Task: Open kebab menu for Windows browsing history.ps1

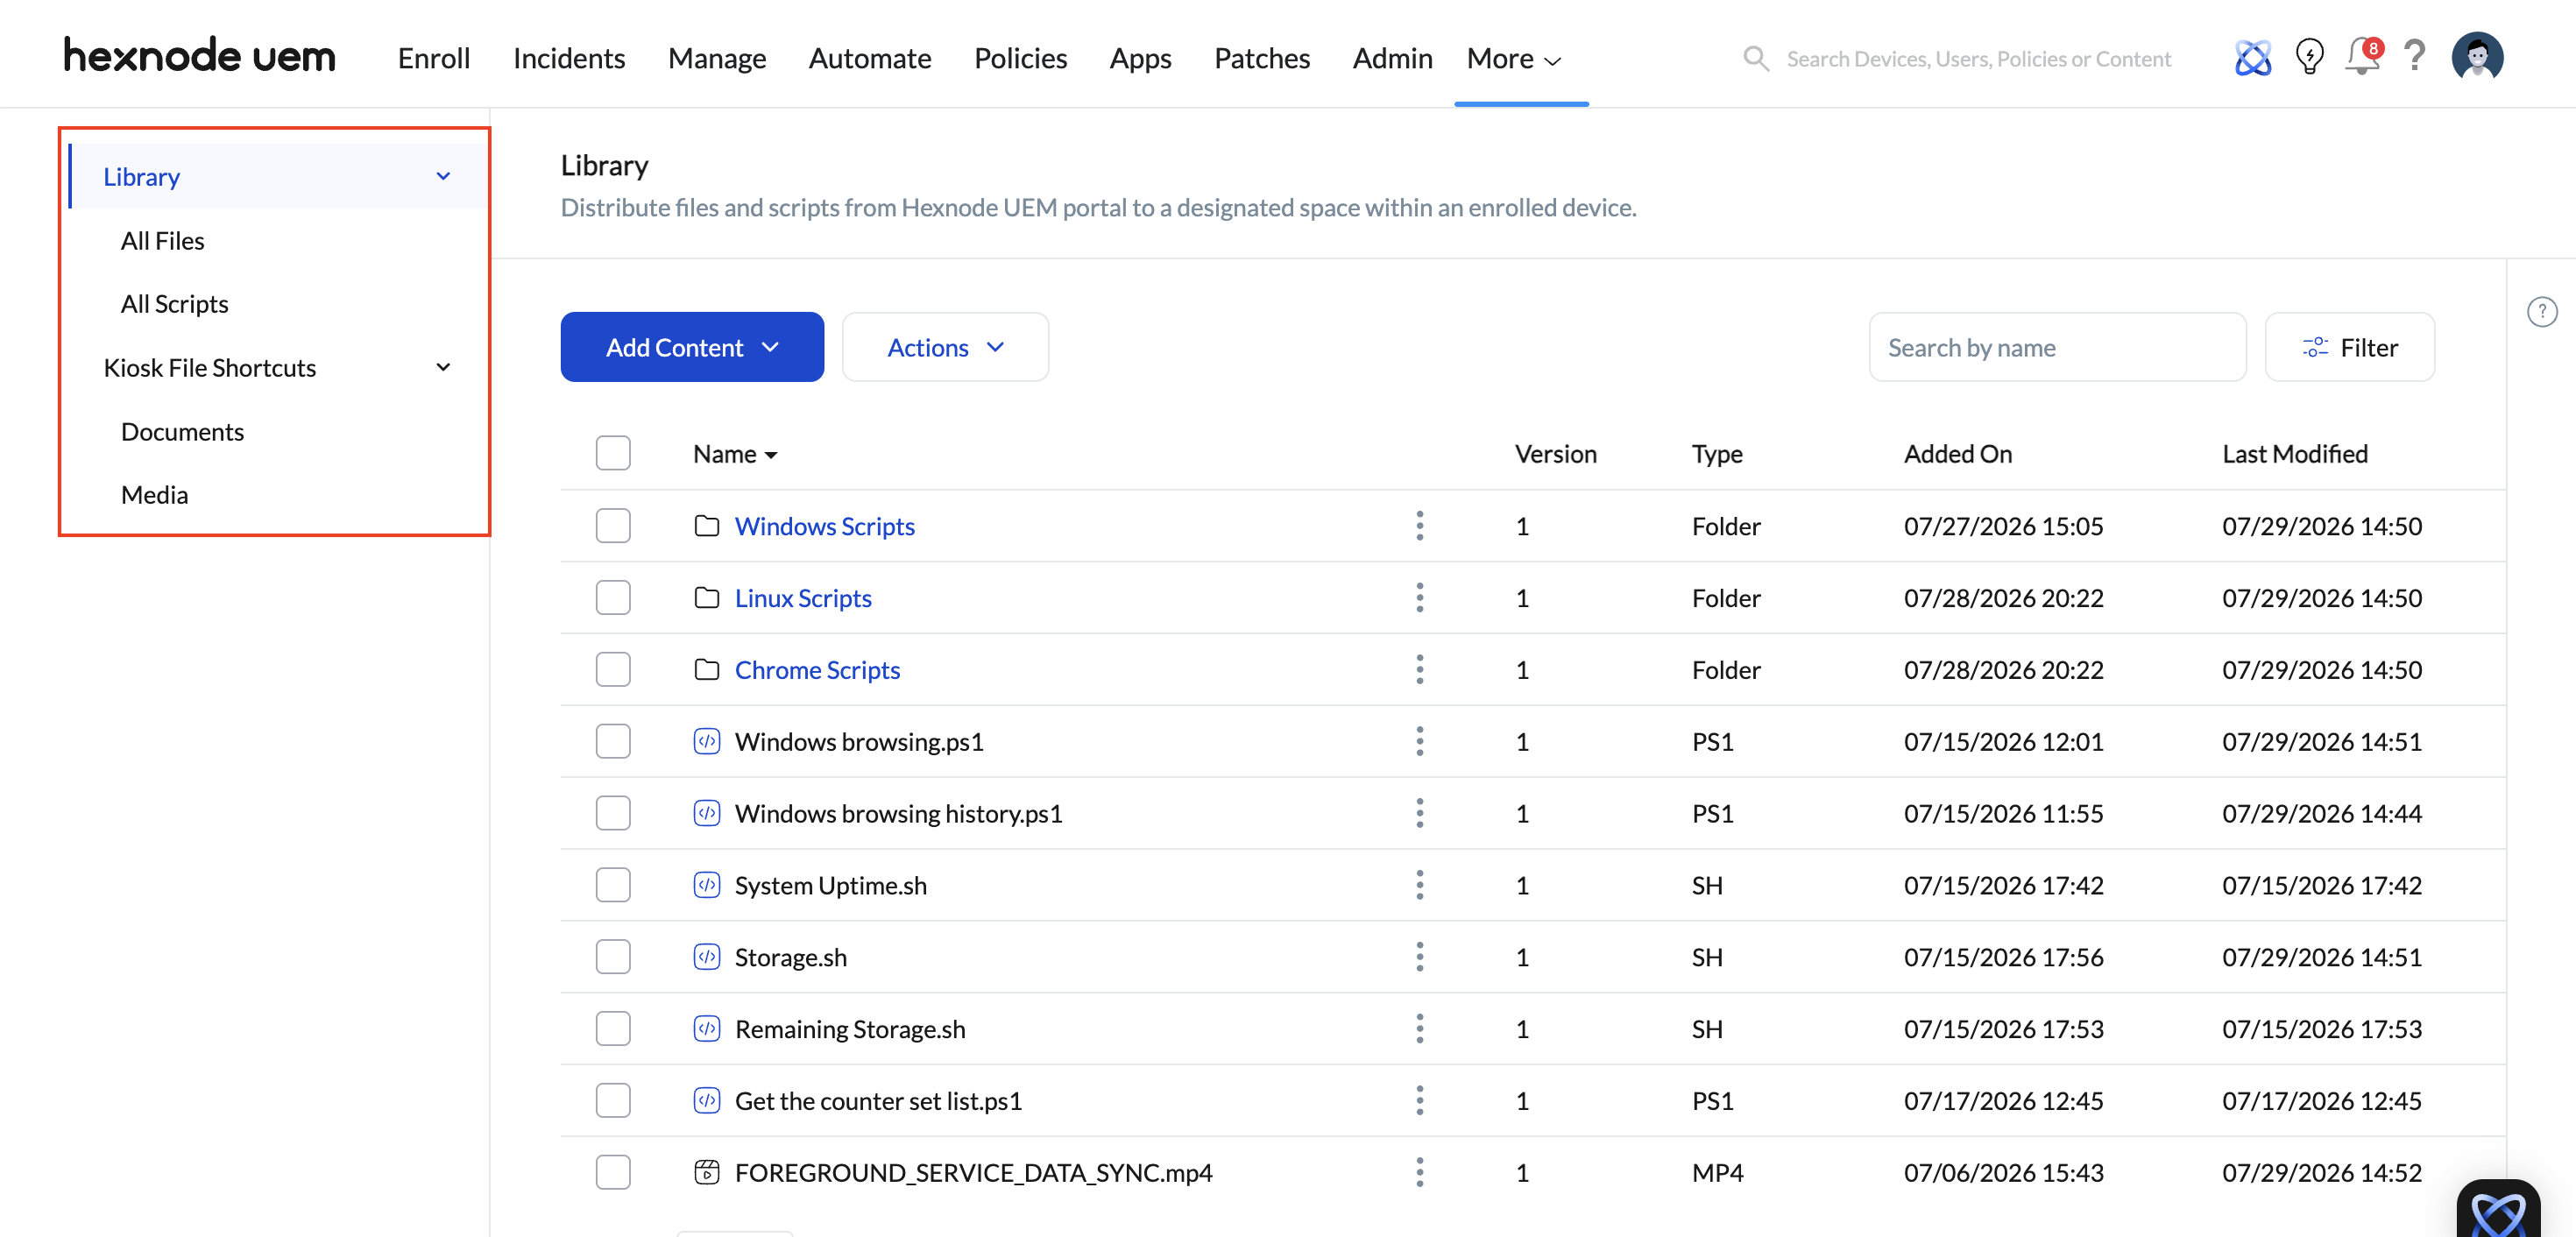Action: (1419, 813)
